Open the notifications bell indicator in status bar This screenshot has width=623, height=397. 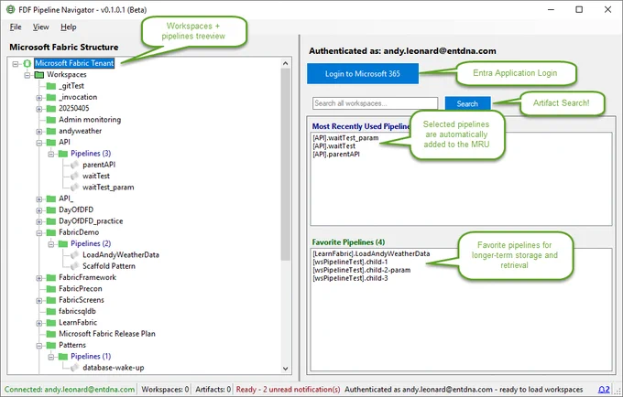(604, 390)
